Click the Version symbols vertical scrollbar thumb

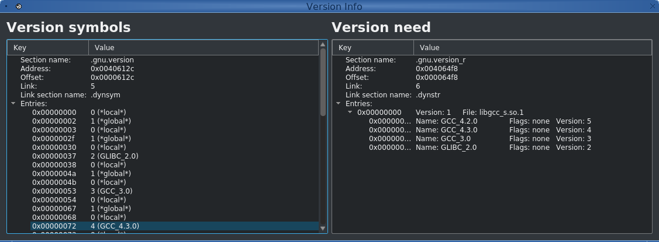pos(323,82)
